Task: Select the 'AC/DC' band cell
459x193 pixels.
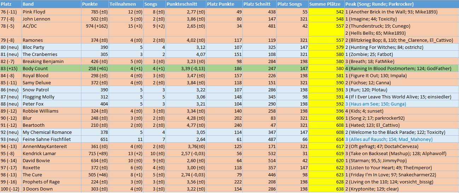Action: pos(51,29)
